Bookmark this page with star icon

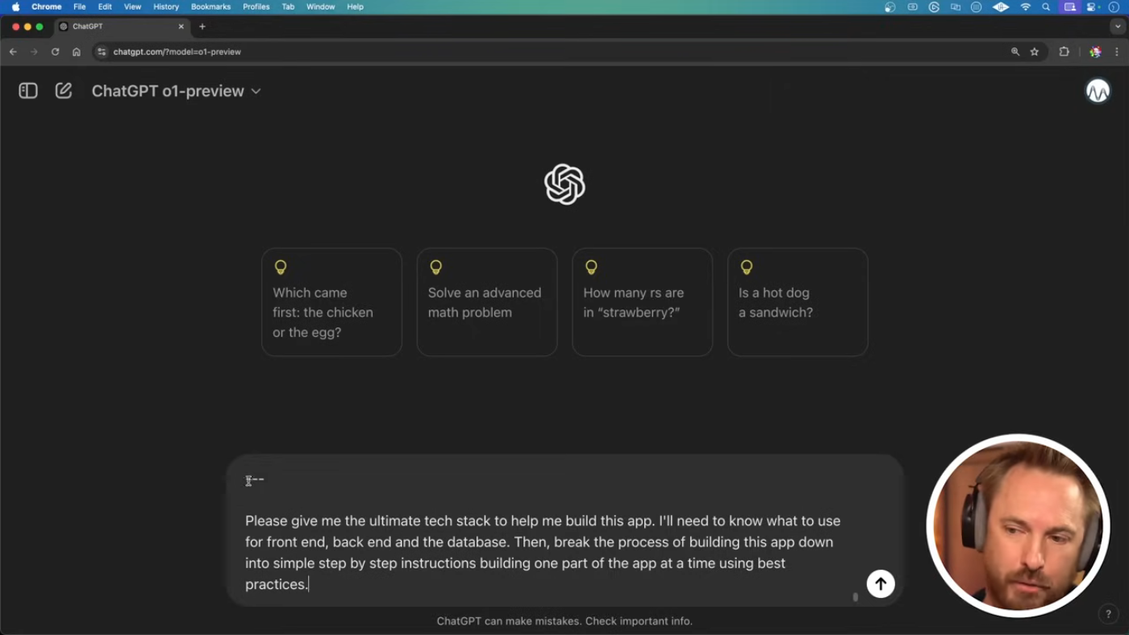tap(1035, 52)
